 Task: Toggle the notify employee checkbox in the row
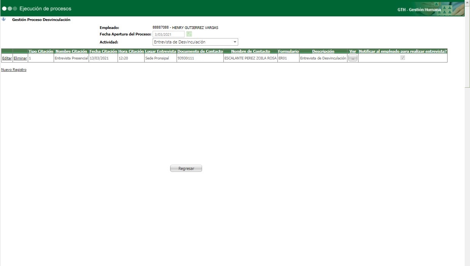coord(403,58)
